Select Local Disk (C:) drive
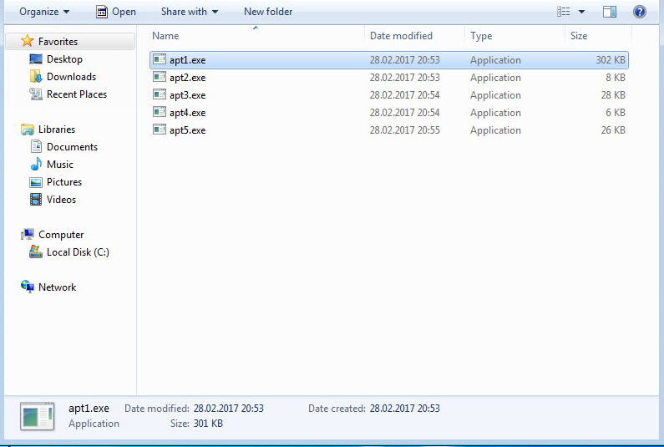Screen dimensions: 664x447 (x=78, y=252)
